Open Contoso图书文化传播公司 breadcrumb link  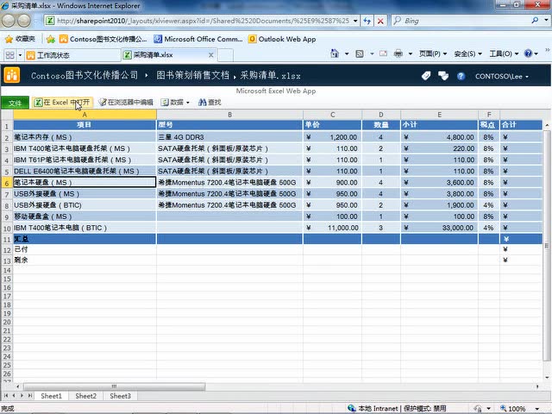tap(85, 76)
